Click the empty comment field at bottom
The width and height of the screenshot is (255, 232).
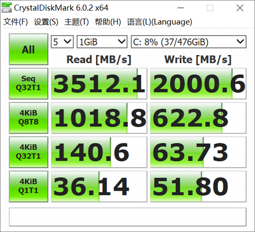127,217
